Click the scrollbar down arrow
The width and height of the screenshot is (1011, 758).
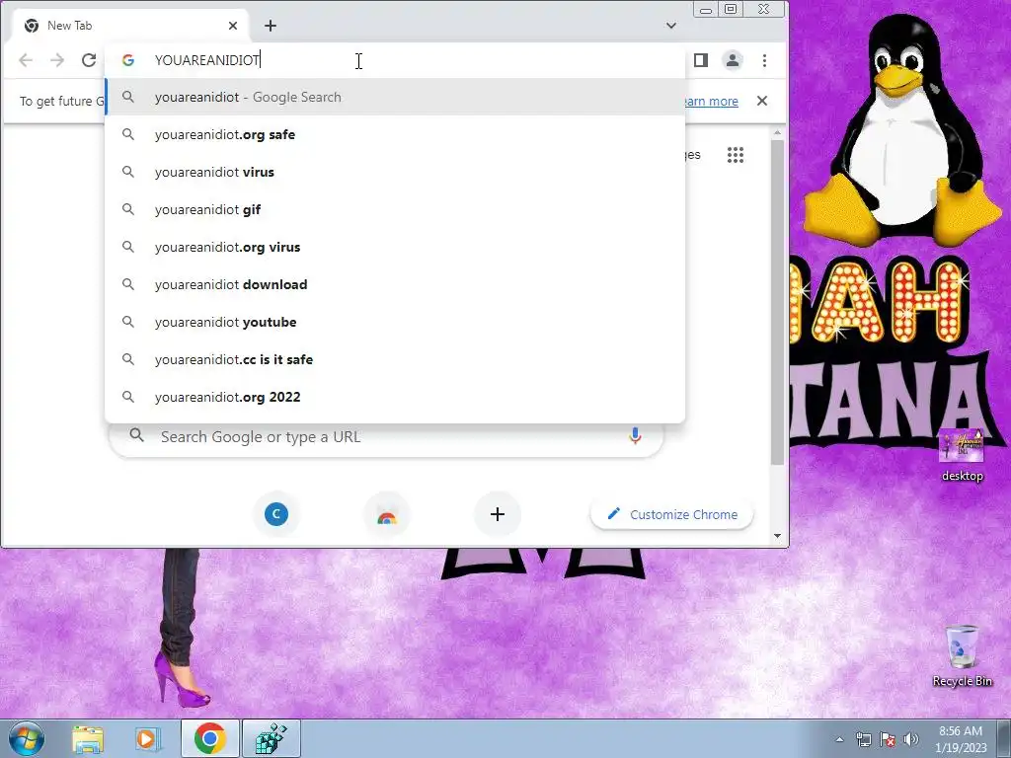click(777, 536)
